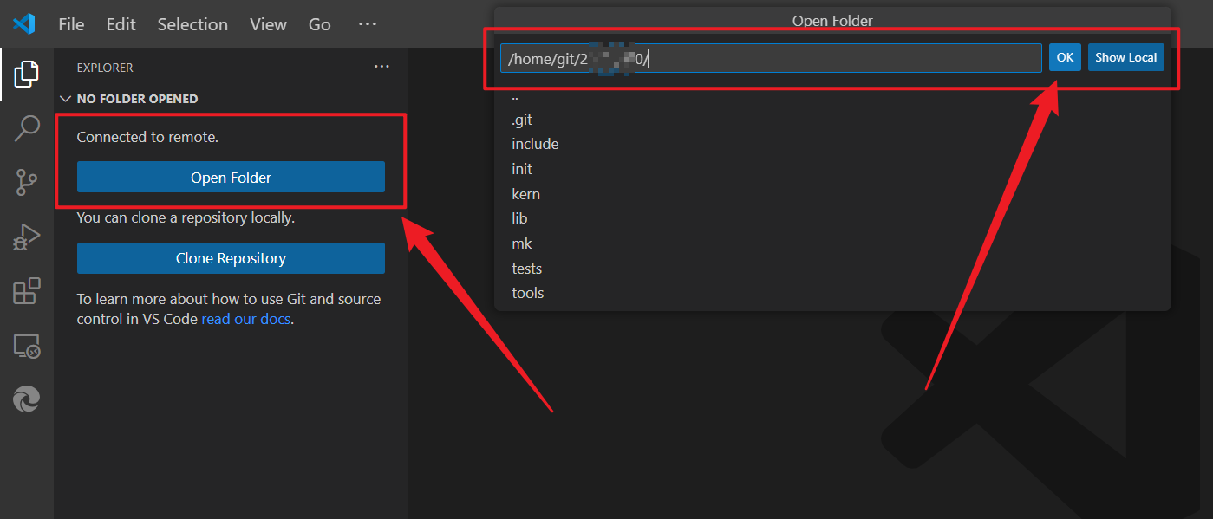The height and width of the screenshot is (519, 1213).
Task: Select the kern folder in list
Action: pyautogui.click(x=525, y=194)
